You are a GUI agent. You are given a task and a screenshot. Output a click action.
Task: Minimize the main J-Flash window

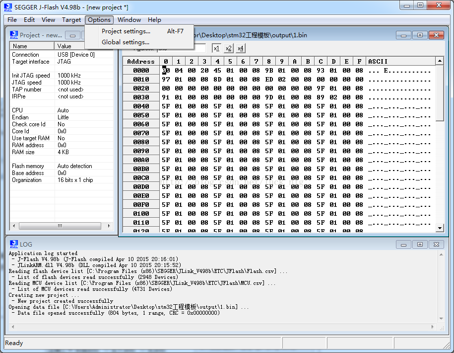point(407,5)
